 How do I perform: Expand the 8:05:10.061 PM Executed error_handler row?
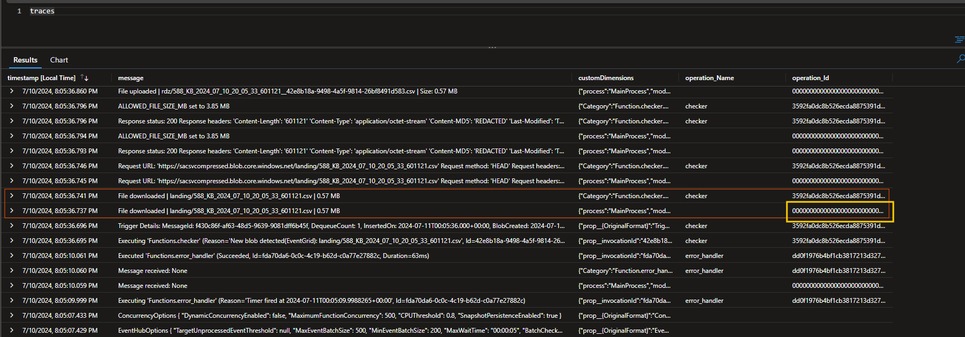(12, 256)
